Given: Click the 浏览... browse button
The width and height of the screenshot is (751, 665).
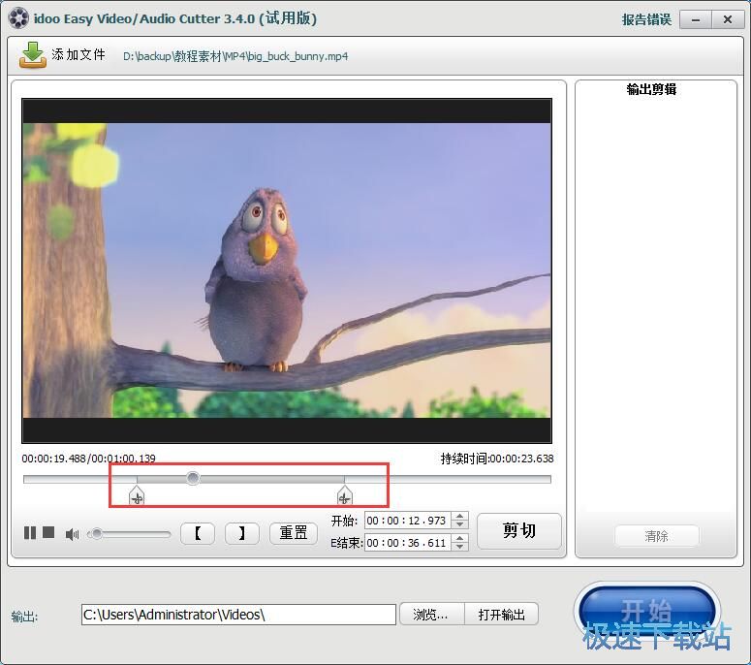Looking at the screenshot, I should tap(431, 615).
